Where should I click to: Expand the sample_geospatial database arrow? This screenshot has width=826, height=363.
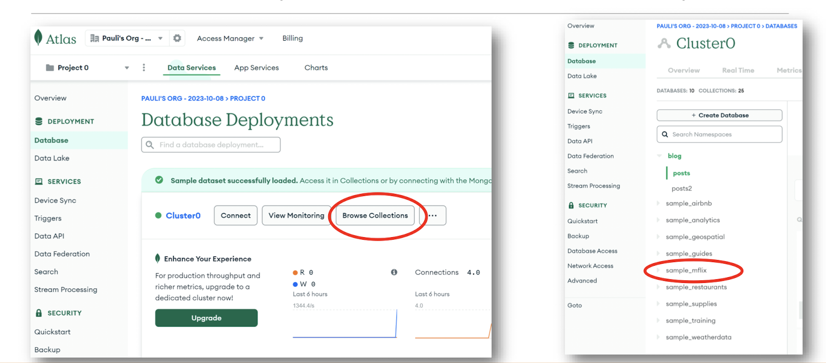pos(658,237)
